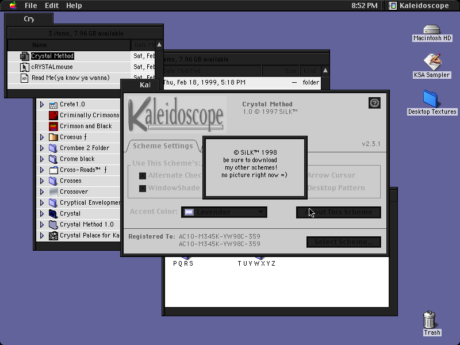Click the Croesus folder icon

click(53, 137)
